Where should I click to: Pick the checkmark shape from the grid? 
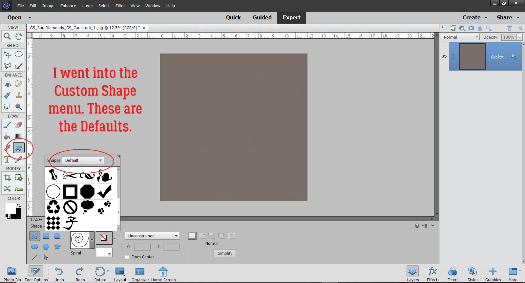pos(104,192)
